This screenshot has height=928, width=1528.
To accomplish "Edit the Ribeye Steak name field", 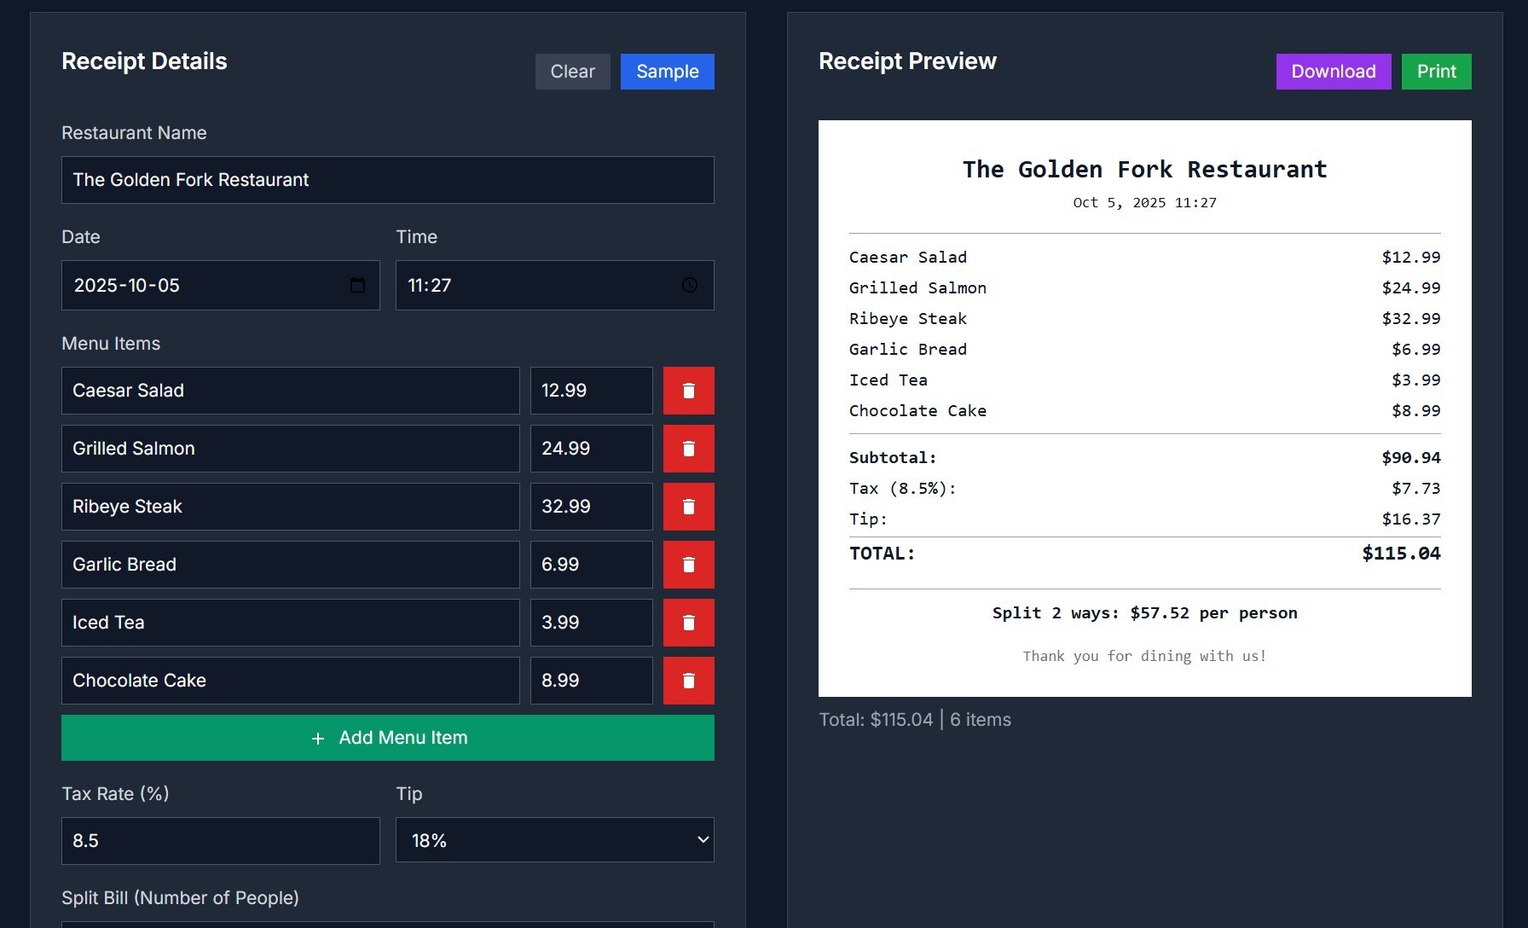I will 290,507.
